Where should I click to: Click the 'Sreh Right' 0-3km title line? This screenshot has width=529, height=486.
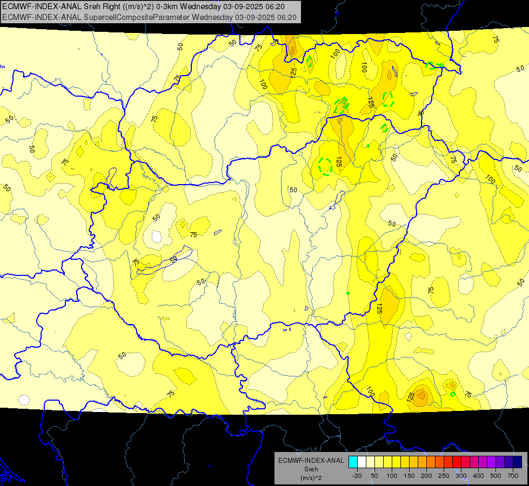[x=143, y=6]
